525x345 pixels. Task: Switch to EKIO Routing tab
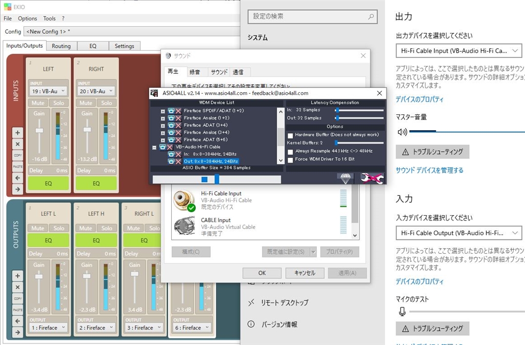click(x=62, y=46)
